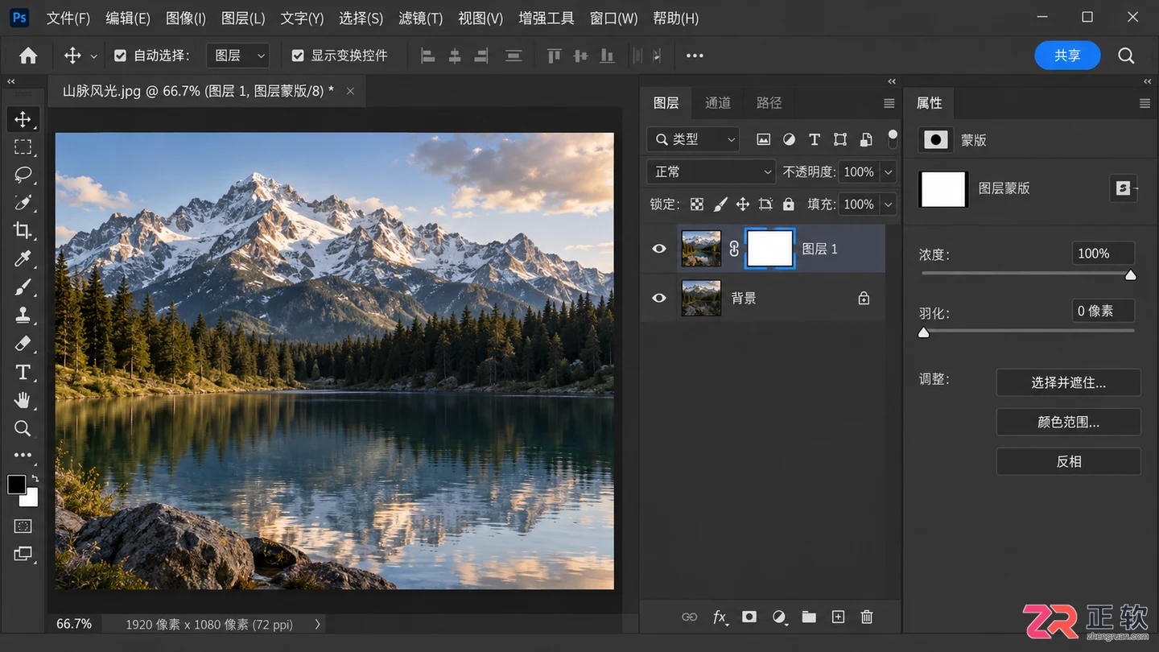Select the Type tool
This screenshot has height=652, width=1159.
(23, 372)
